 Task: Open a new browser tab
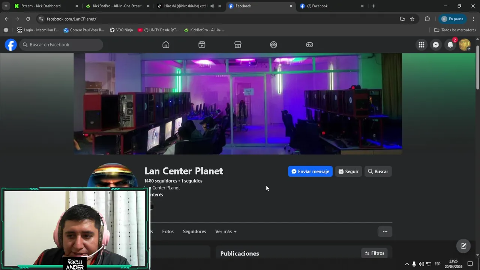(373, 6)
